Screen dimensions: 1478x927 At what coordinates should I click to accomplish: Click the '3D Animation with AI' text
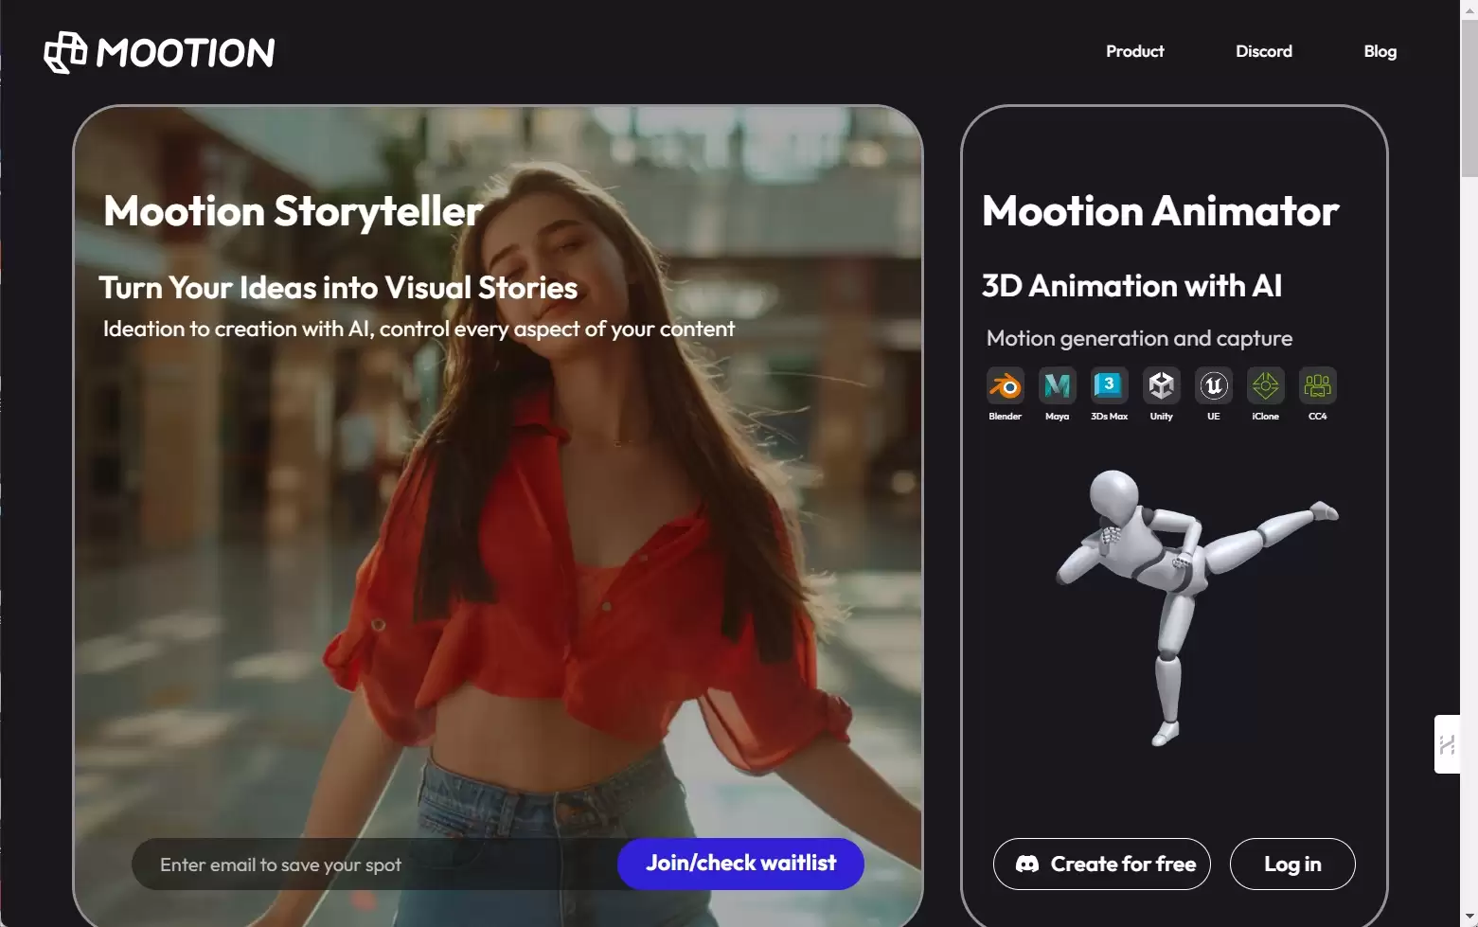click(x=1132, y=286)
